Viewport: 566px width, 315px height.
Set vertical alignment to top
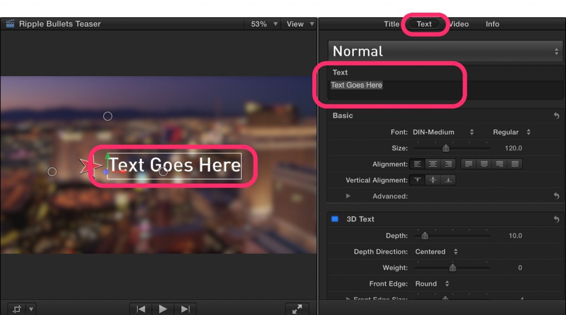click(x=417, y=180)
